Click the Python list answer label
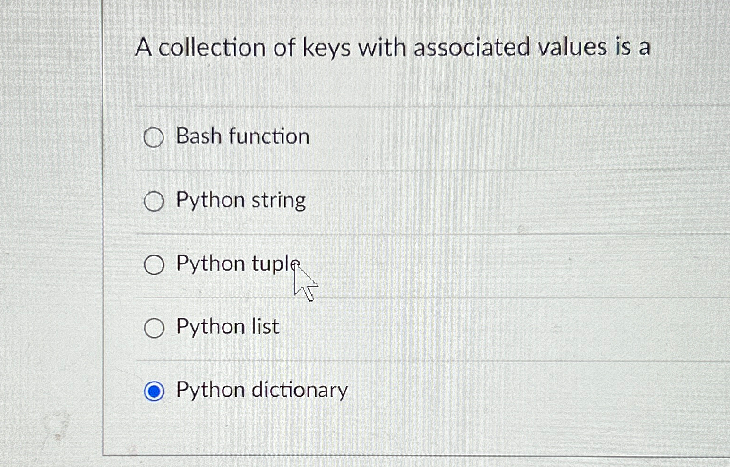This screenshot has width=730, height=467. point(226,327)
